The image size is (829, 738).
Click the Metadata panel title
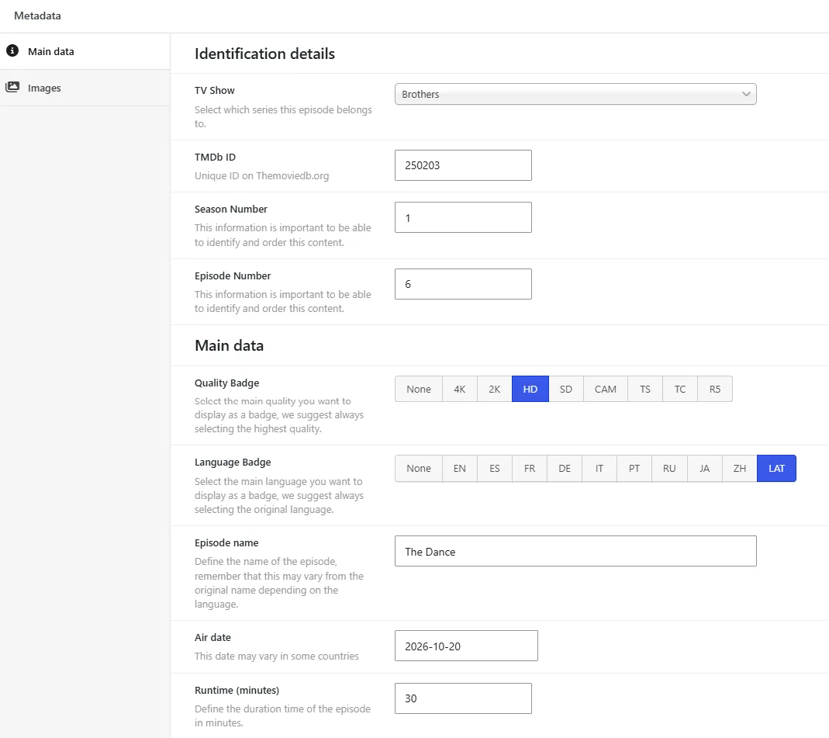tap(37, 16)
